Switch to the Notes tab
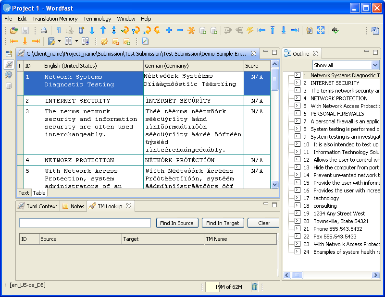Screen dimensions: 385x297 [x=74, y=206]
